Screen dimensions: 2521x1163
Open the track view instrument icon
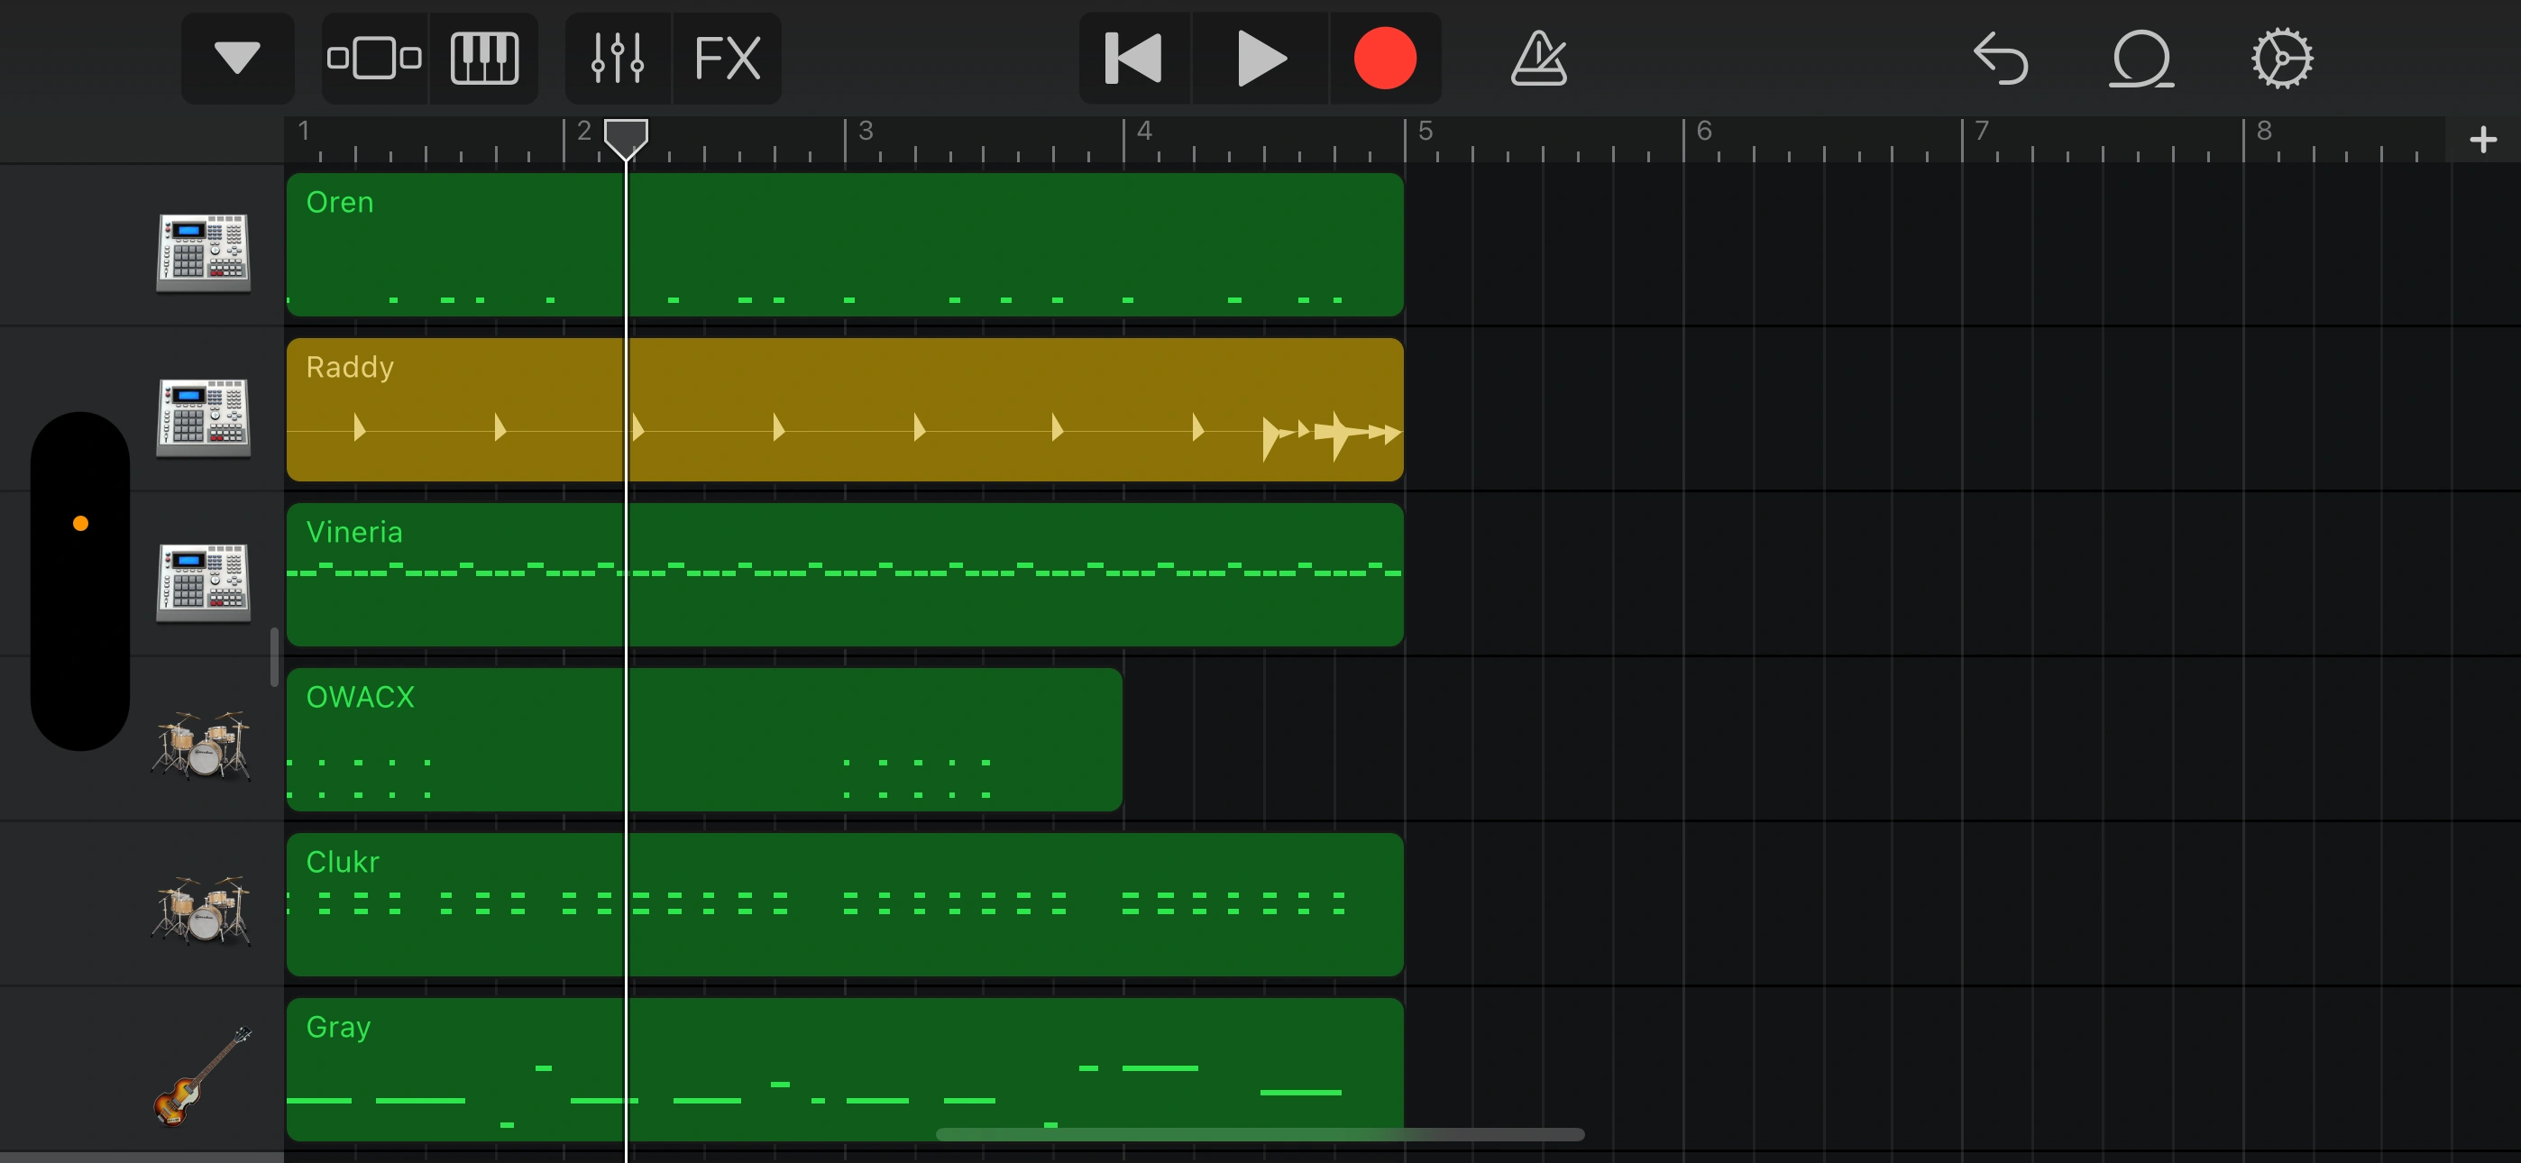(x=371, y=58)
